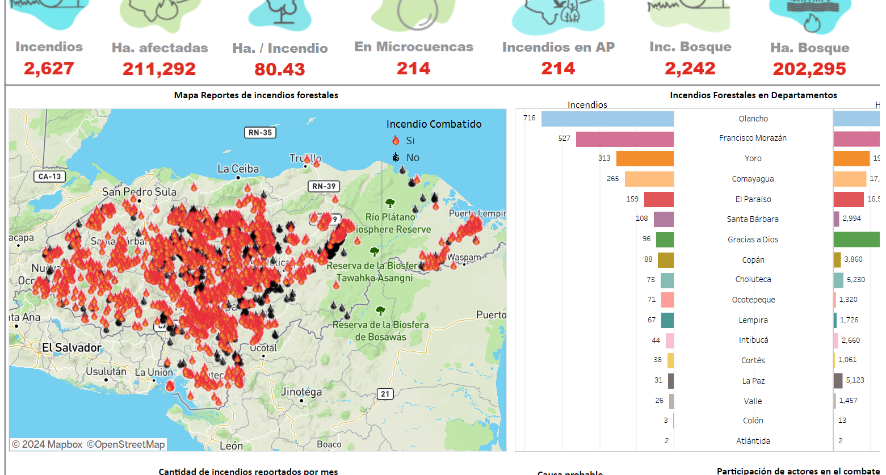Click the Ha. Bosque value 202,295
Viewport: 886px width, 475px height.
pyautogui.click(x=809, y=69)
